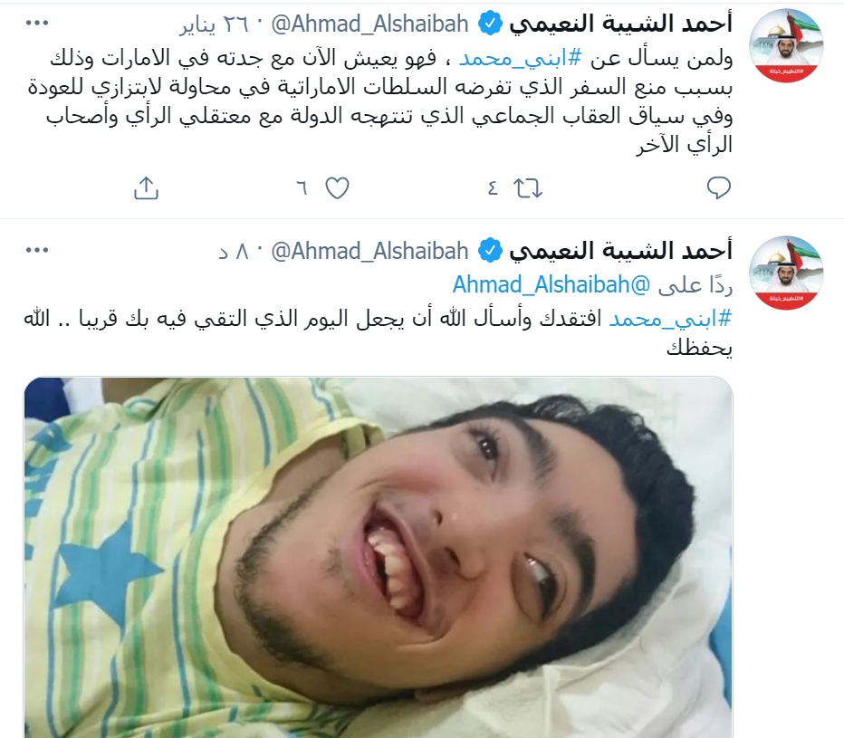844x738 pixels.
Task: Open hashtag #ابني_محمد in second tweet
Action: pyautogui.click(x=671, y=319)
